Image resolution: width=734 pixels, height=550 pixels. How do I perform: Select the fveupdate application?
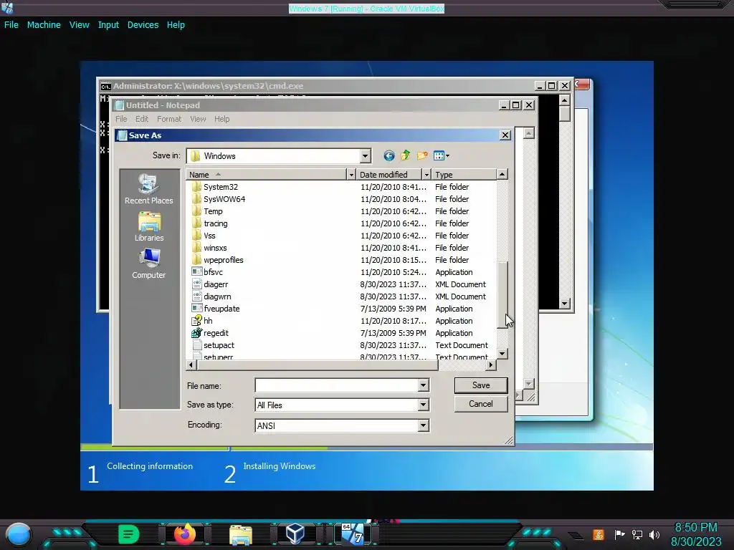tap(221, 308)
